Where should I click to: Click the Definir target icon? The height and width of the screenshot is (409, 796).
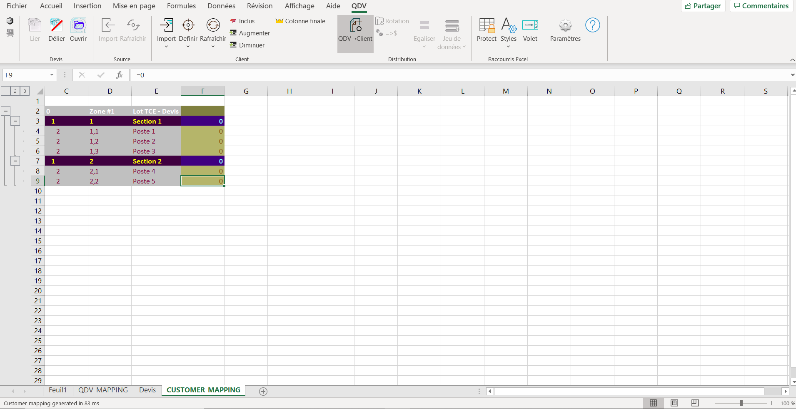coord(188,25)
